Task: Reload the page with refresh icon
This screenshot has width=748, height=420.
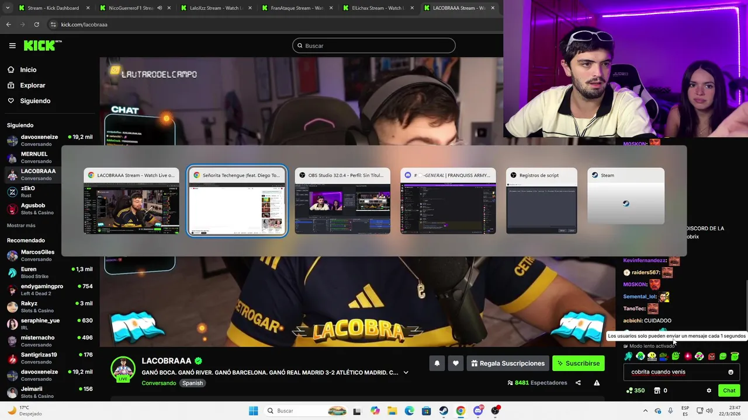Action: tap(36, 24)
